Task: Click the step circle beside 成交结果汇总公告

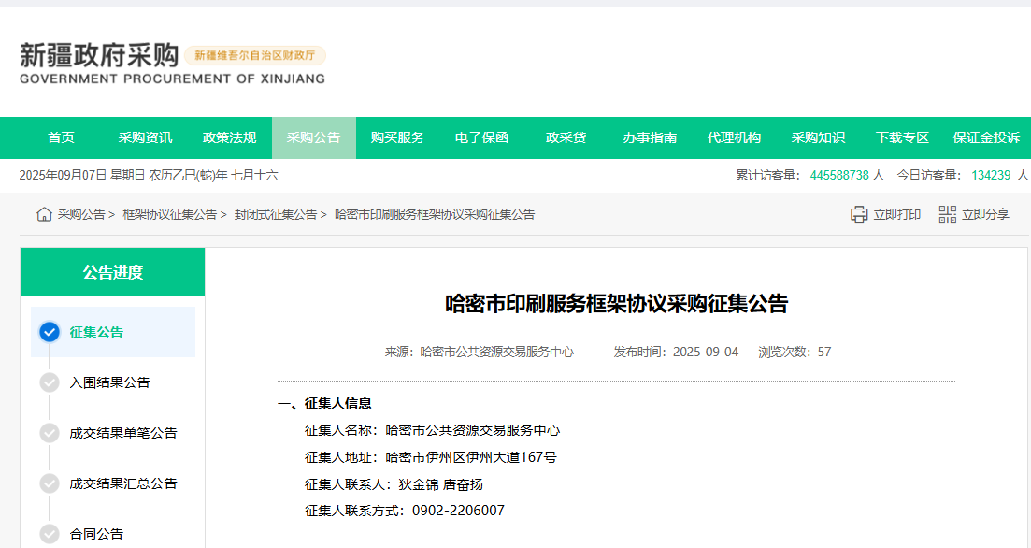Action: click(x=49, y=483)
